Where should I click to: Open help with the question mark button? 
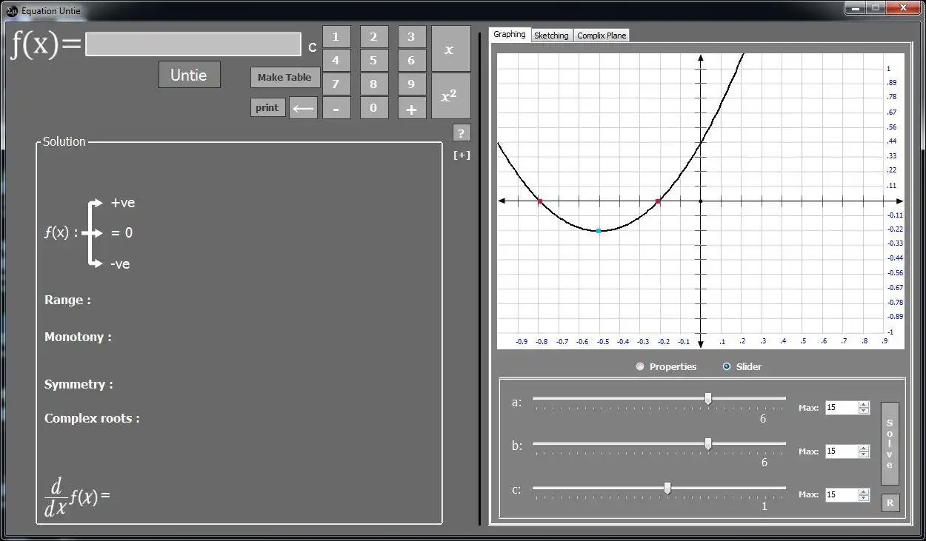462,133
